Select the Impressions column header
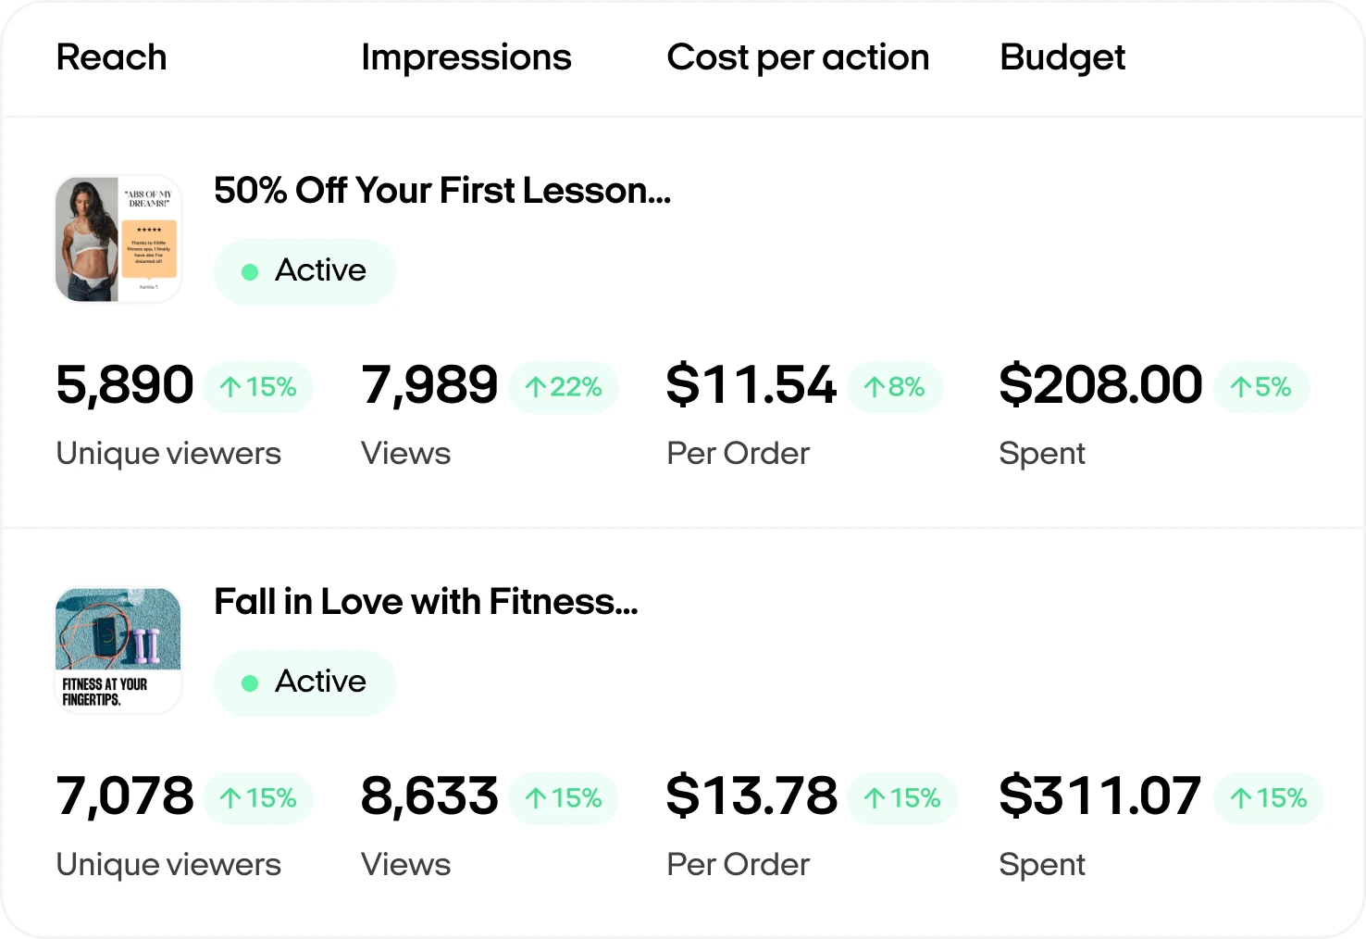Viewport: 1366px width, 939px height. point(466,57)
